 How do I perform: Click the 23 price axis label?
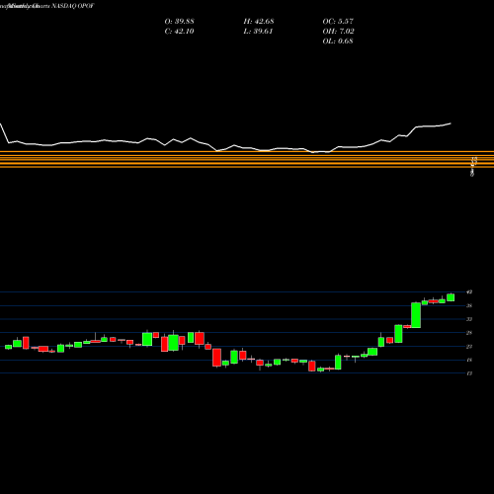pos(469,347)
